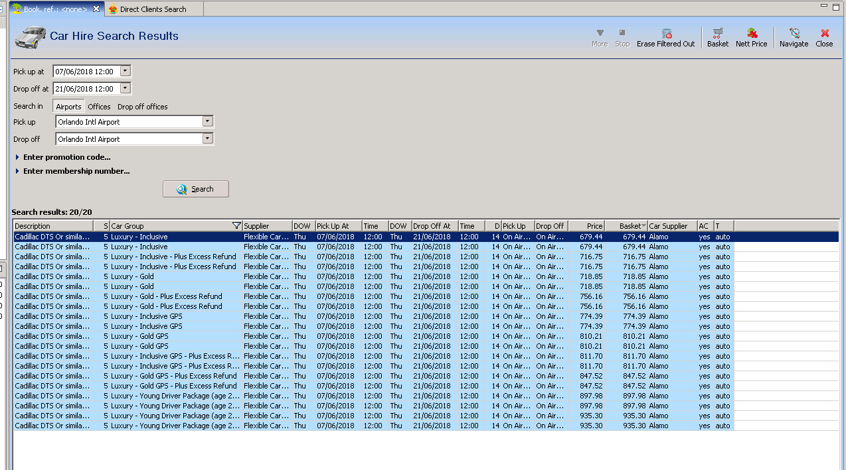Viewport: 846px width, 470px height.
Task: Switch to the Book. ref. tab
Action: (54, 9)
